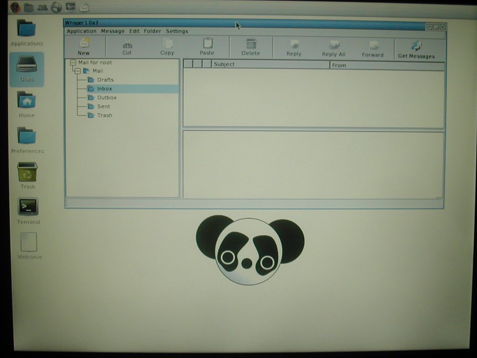Click the Reply toolbar icon
477x358 pixels.
tap(294, 45)
